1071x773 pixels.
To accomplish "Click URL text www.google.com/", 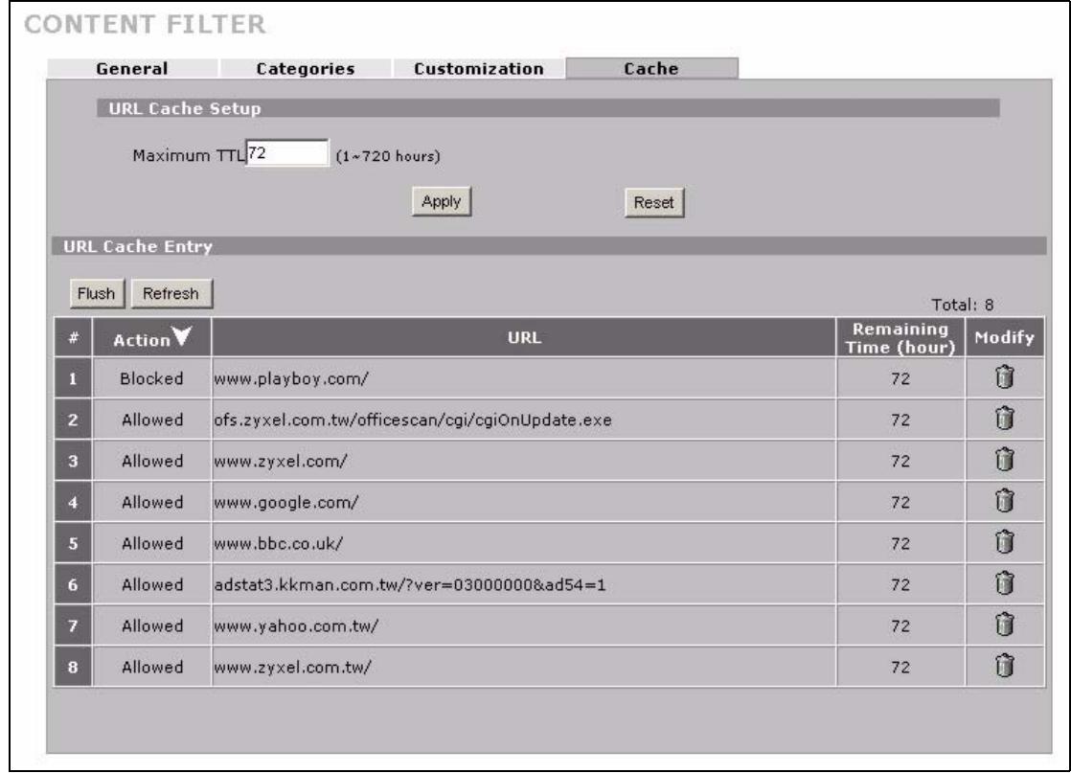I will 286,503.
